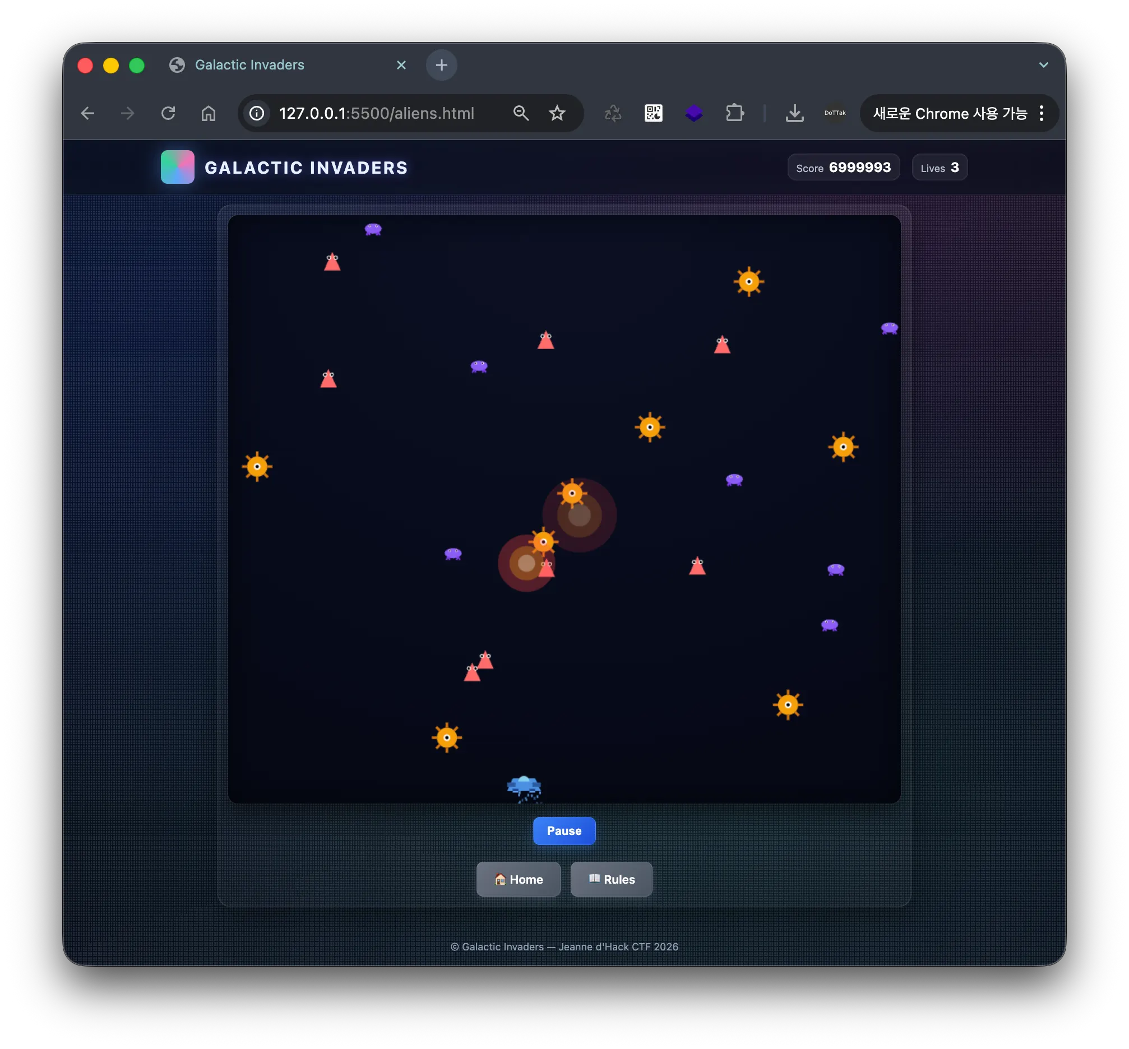
Task: Click the browser back arrow
Action: coord(87,114)
